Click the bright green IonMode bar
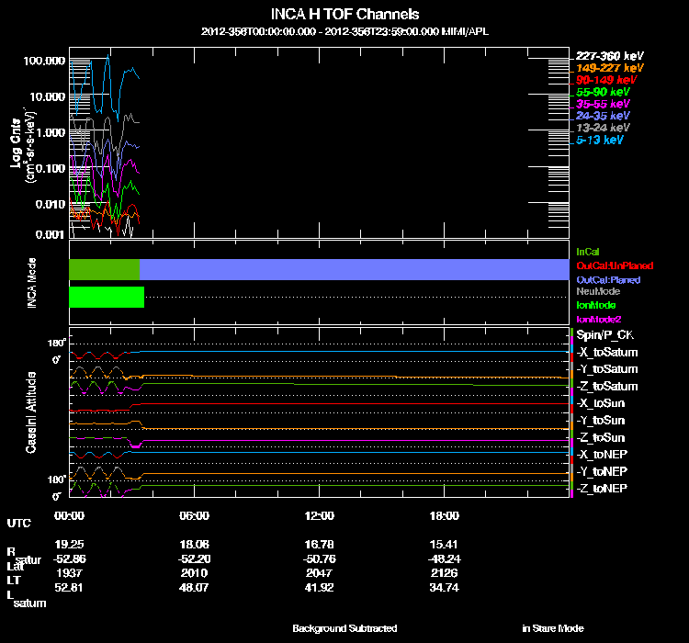This screenshot has width=689, height=643. click(107, 297)
